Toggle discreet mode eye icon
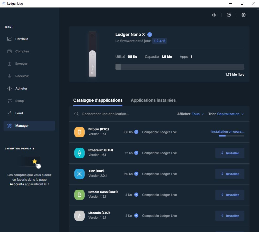Viewport: 259px width, 232px height. pyautogui.click(x=214, y=15)
